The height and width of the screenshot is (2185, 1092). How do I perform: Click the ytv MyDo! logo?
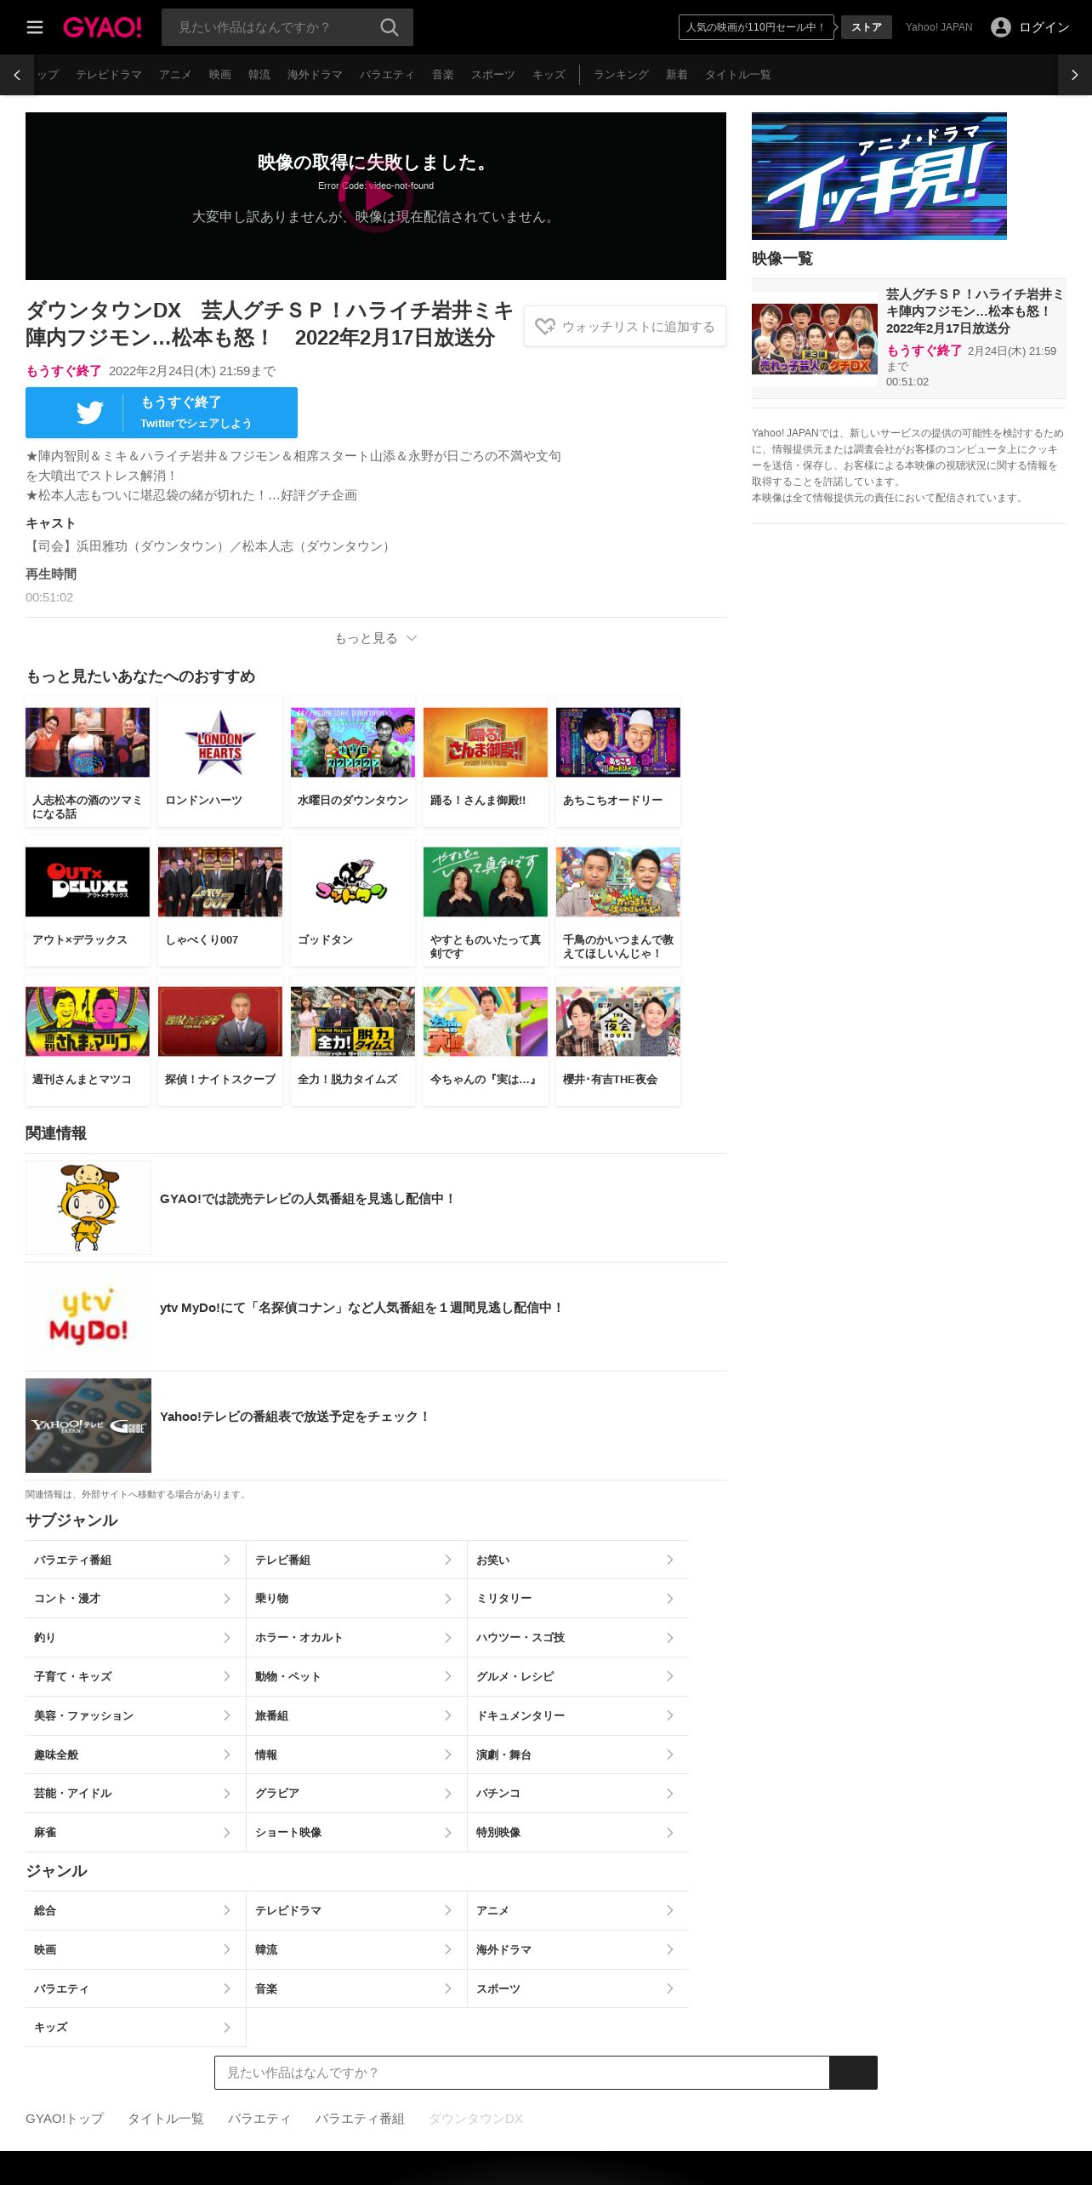pyautogui.click(x=88, y=1316)
